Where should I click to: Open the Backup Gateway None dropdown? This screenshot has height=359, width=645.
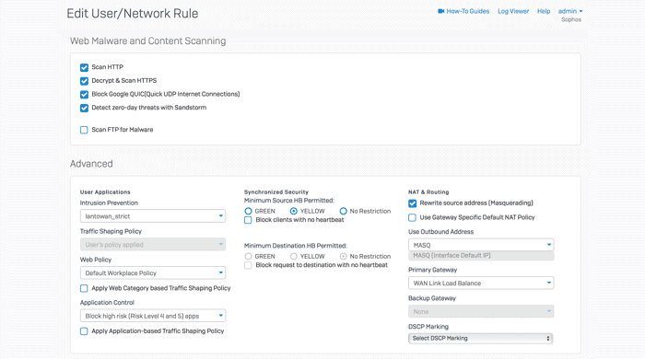(481, 311)
